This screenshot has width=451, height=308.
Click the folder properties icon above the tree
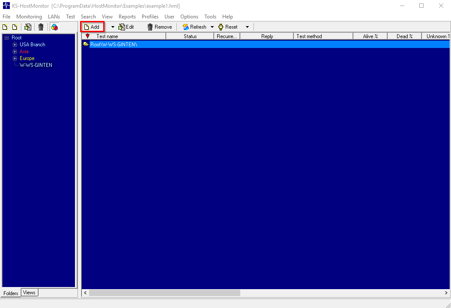tap(27, 27)
